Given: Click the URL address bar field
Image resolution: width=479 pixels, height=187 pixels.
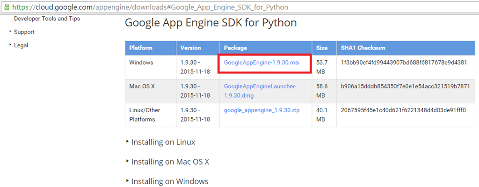Looking at the screenshot, I should point(239,7).
